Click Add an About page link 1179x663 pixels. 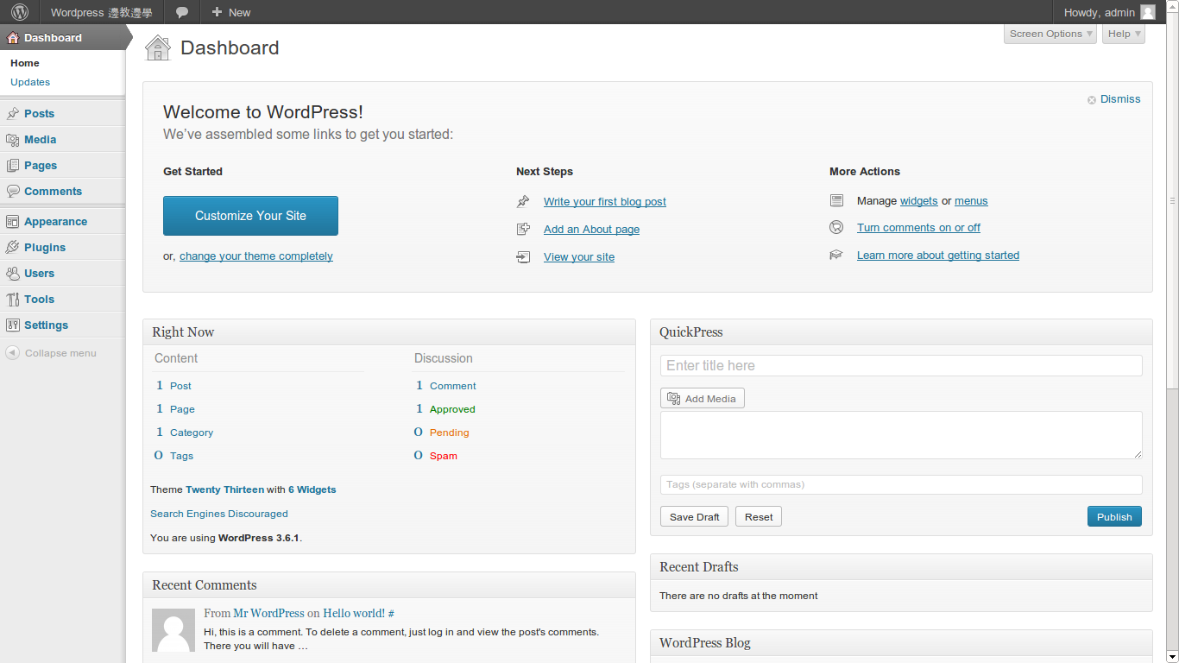(592, 229)
